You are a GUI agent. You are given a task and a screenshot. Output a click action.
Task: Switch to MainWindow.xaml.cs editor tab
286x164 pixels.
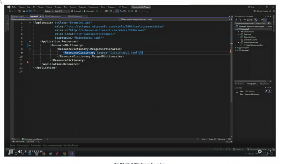click(53, 16)
